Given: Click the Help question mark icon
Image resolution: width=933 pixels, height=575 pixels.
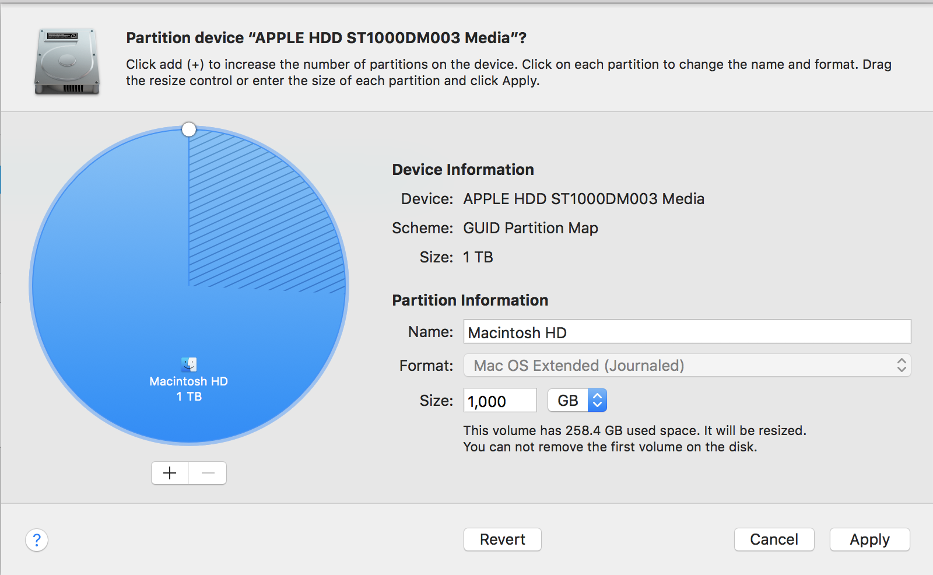Looking at the screenshot, I should (37, 540).
